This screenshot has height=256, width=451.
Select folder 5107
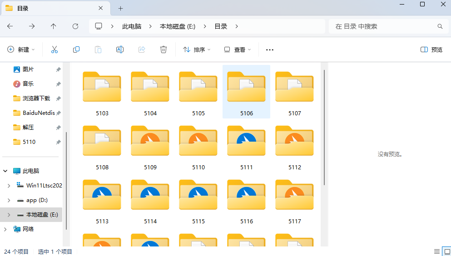point(294,92)
